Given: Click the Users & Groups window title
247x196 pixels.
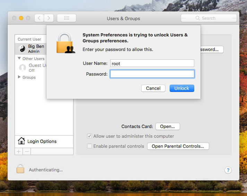Looking at the screenshot, I should [123, 18].
